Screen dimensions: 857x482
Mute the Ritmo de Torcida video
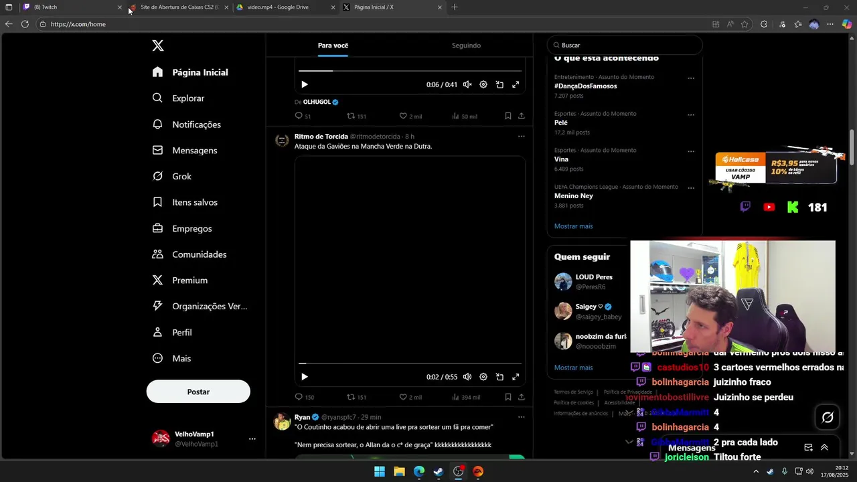[x=467, y=377]
